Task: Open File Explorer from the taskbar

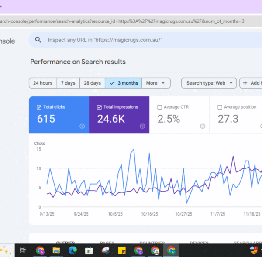Action: tap(56, 250)
